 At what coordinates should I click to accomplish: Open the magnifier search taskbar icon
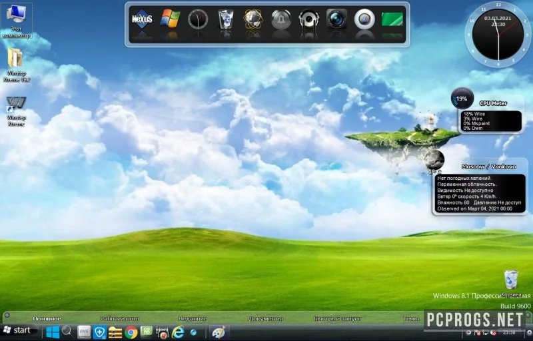(x=68, y=332)
